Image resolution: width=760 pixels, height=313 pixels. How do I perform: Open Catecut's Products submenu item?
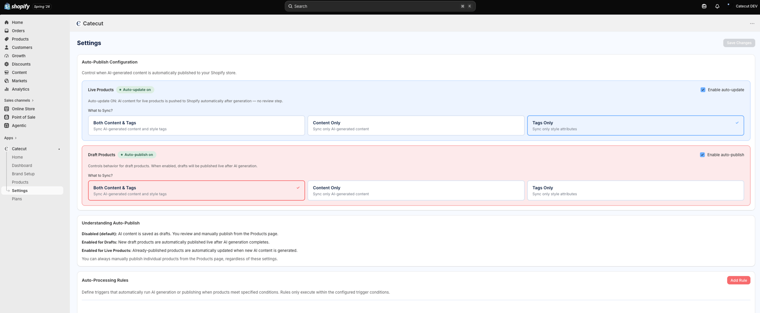pos(20,182)
